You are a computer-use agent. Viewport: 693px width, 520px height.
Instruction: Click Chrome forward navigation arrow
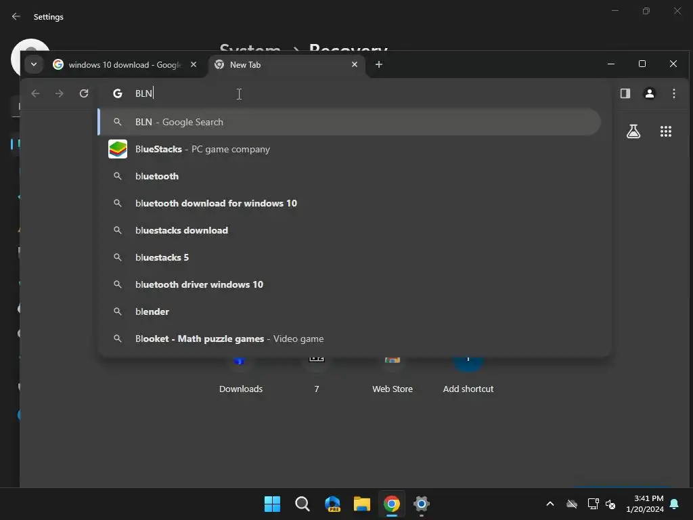click(x=60, y=93)
